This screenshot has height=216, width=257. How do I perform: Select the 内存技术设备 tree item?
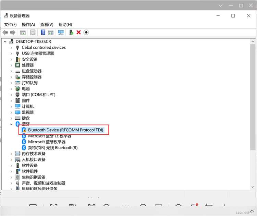coord(34,154)
